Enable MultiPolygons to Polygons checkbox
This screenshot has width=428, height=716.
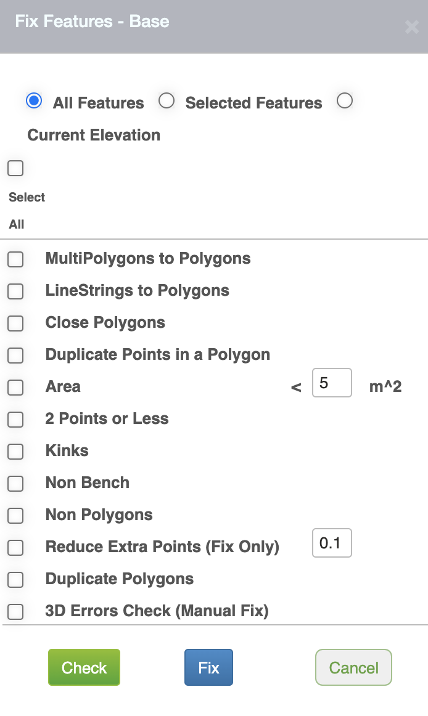(x=15, y=259)
